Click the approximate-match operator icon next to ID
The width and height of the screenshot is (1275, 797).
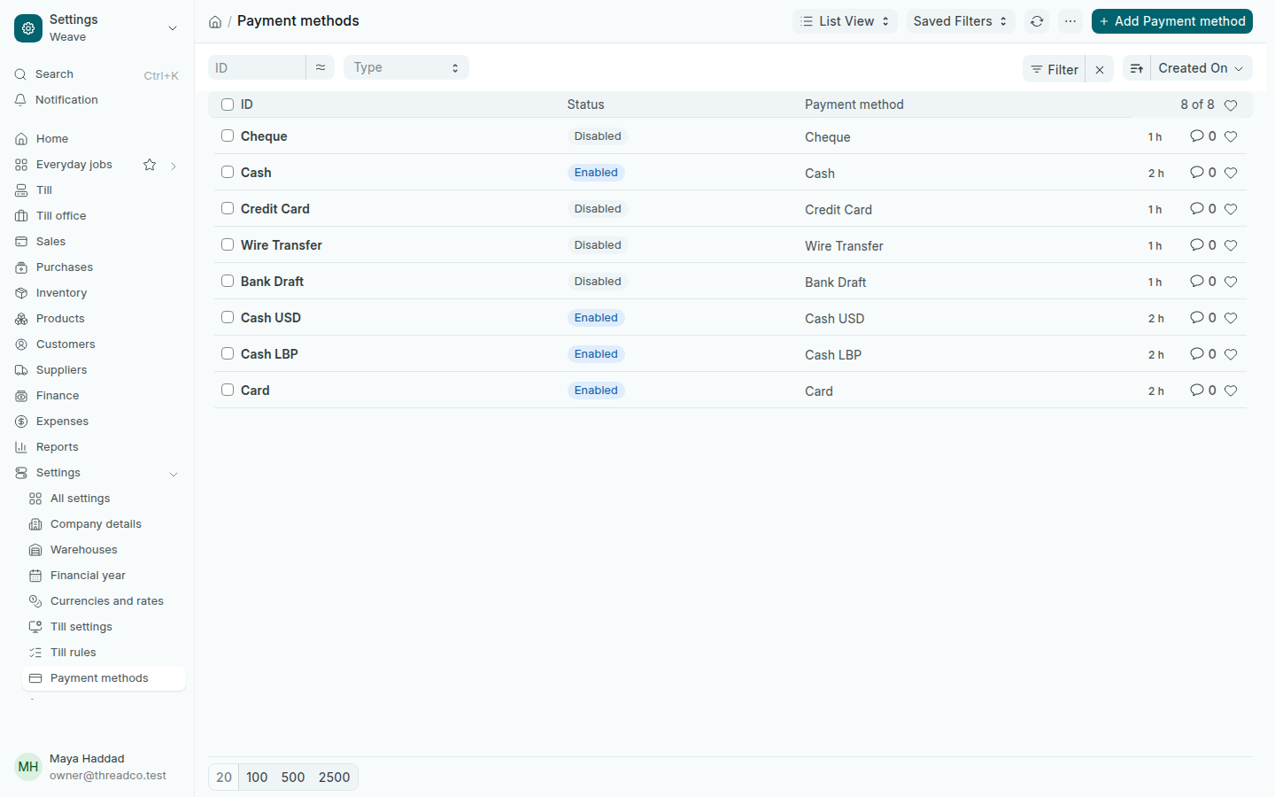[x=321, y=67]
